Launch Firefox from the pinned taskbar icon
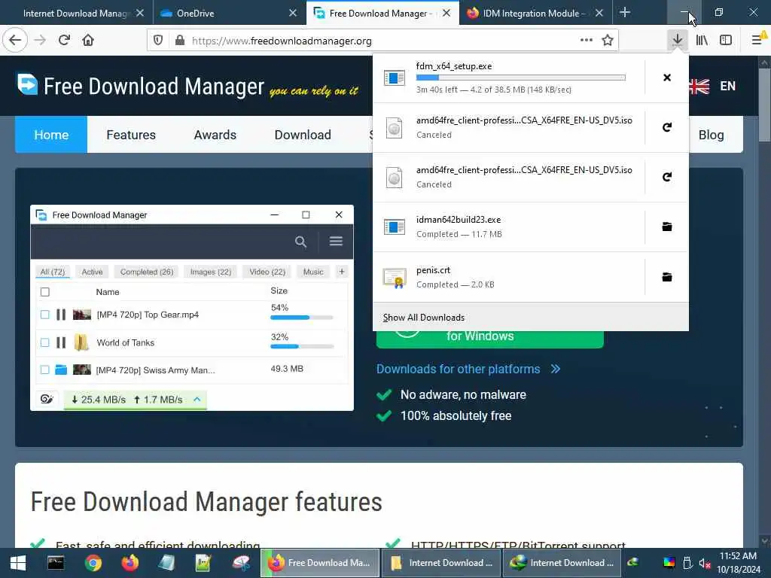This screenshot has height=578, width=771. click(130, 563)
